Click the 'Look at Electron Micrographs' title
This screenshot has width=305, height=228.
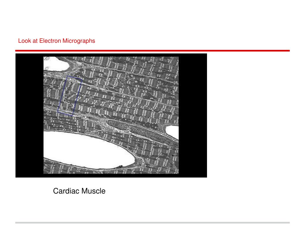[x=57, y=41]
